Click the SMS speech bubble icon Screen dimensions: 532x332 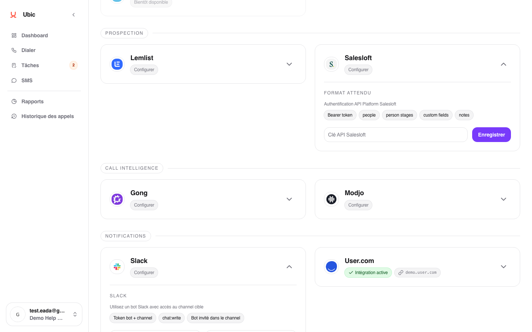pos(14,80)
